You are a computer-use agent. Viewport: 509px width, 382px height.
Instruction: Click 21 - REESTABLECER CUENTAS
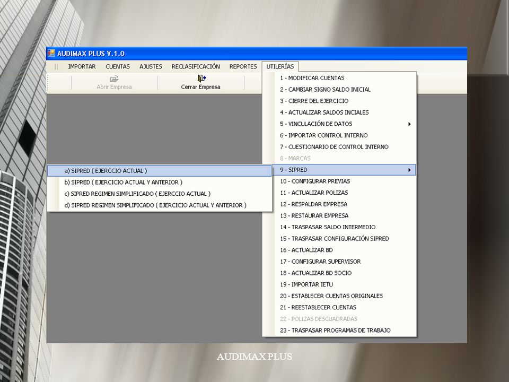click(339, 308)
